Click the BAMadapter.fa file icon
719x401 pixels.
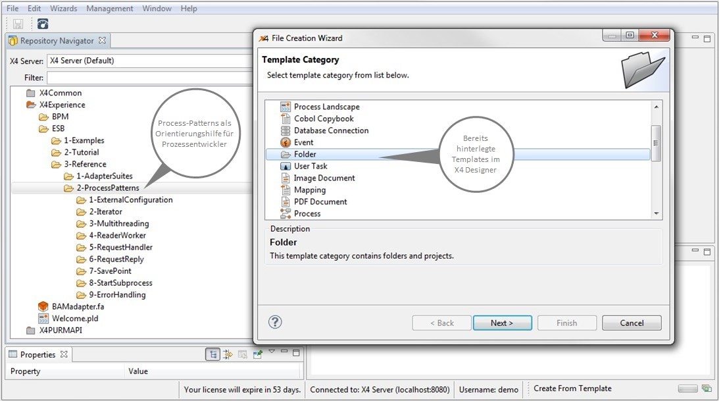(x=43, y=307)
